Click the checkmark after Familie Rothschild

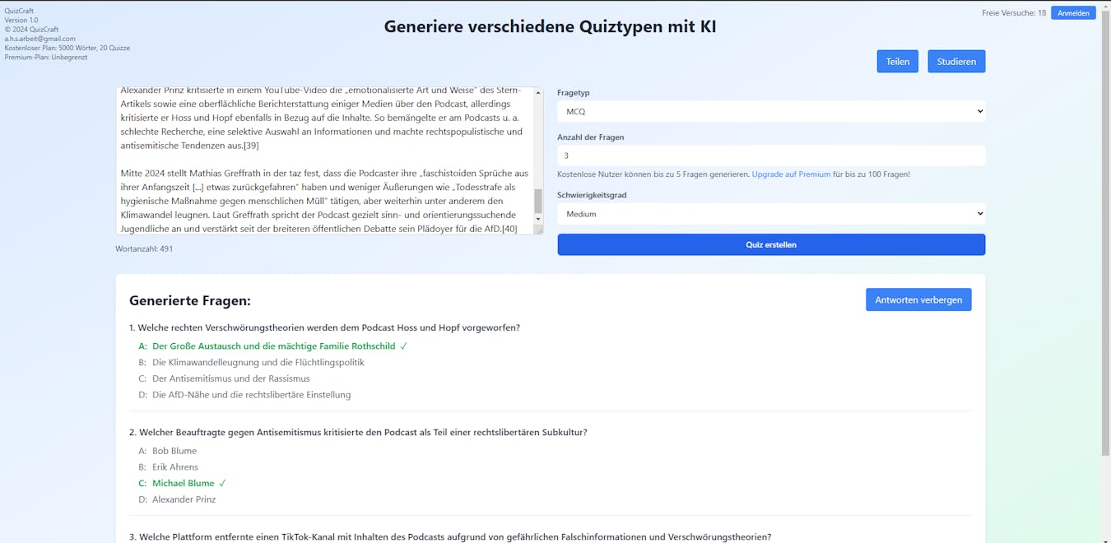(x=403, y=346)
